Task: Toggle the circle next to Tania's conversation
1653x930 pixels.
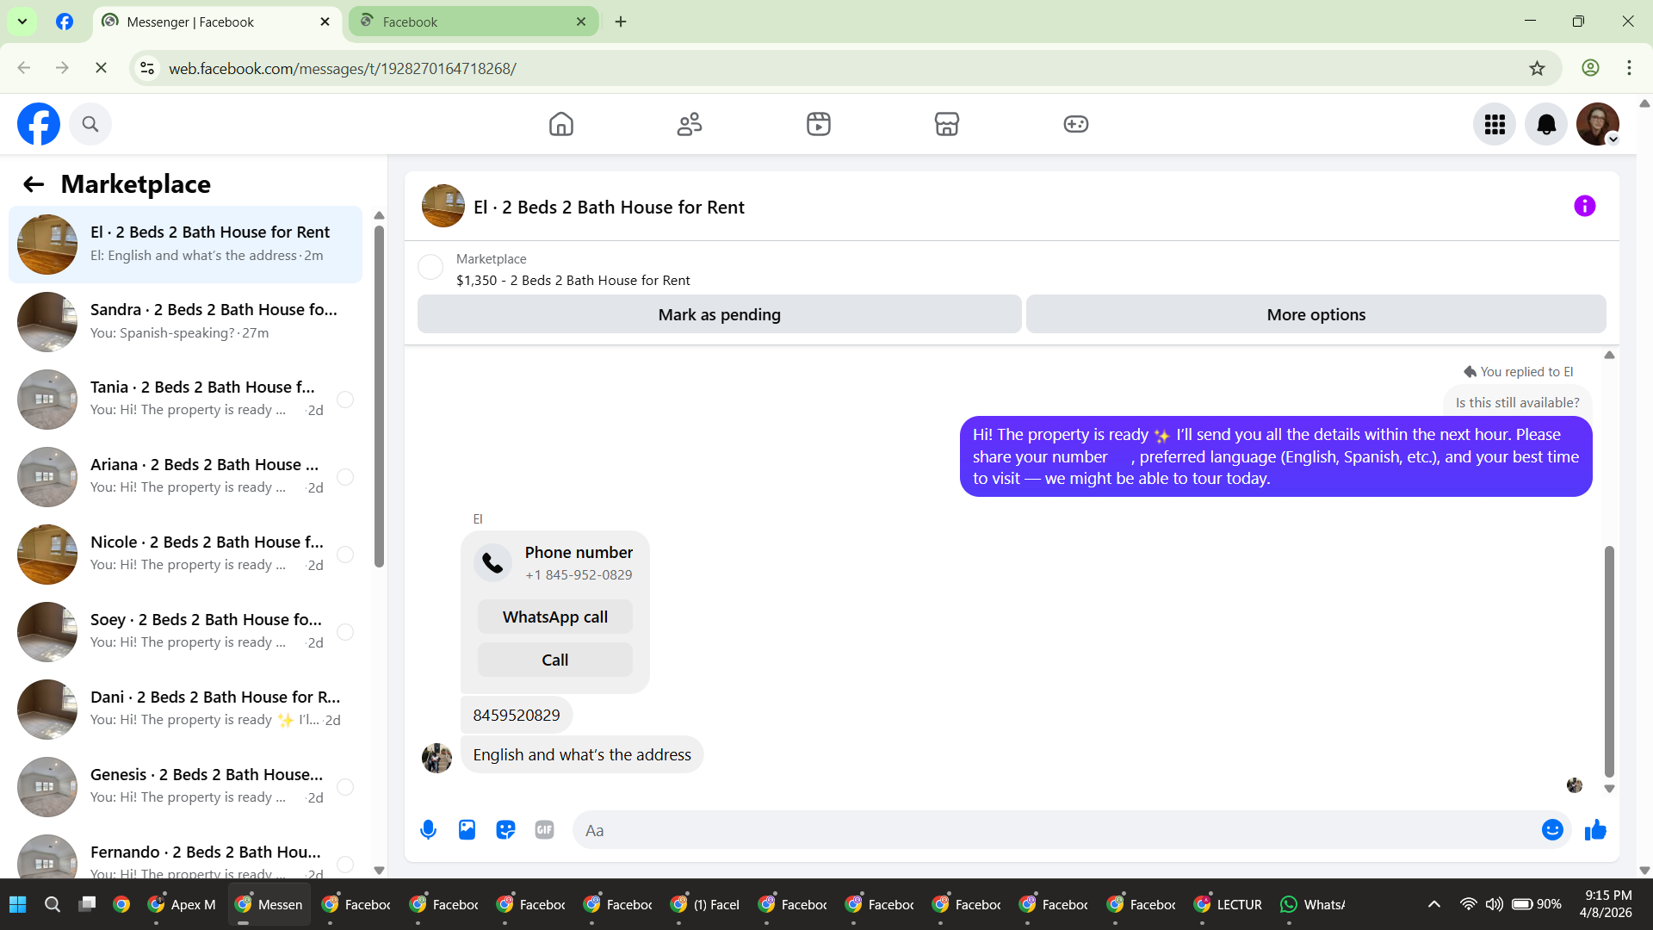Action: coord(345,400)
